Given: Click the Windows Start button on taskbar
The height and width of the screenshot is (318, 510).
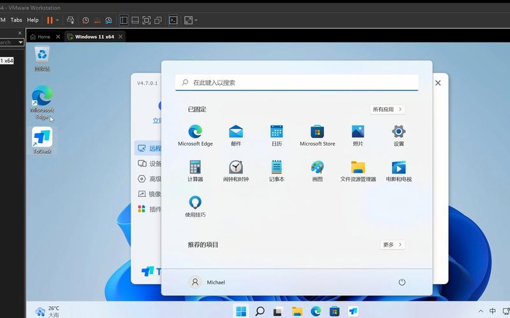Looking at the screenshot, I should point(241,311).
